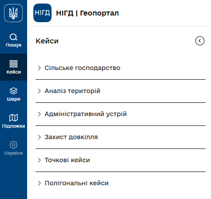Collapse the Кейси panel with back arrow
This screenshot has width=211, height=199.
tap(200, 41)
